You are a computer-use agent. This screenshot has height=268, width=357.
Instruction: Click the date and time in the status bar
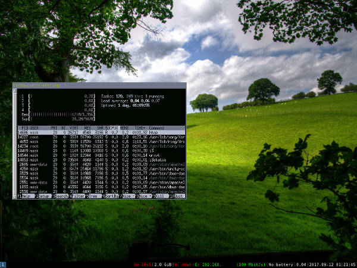click(333, 265)
